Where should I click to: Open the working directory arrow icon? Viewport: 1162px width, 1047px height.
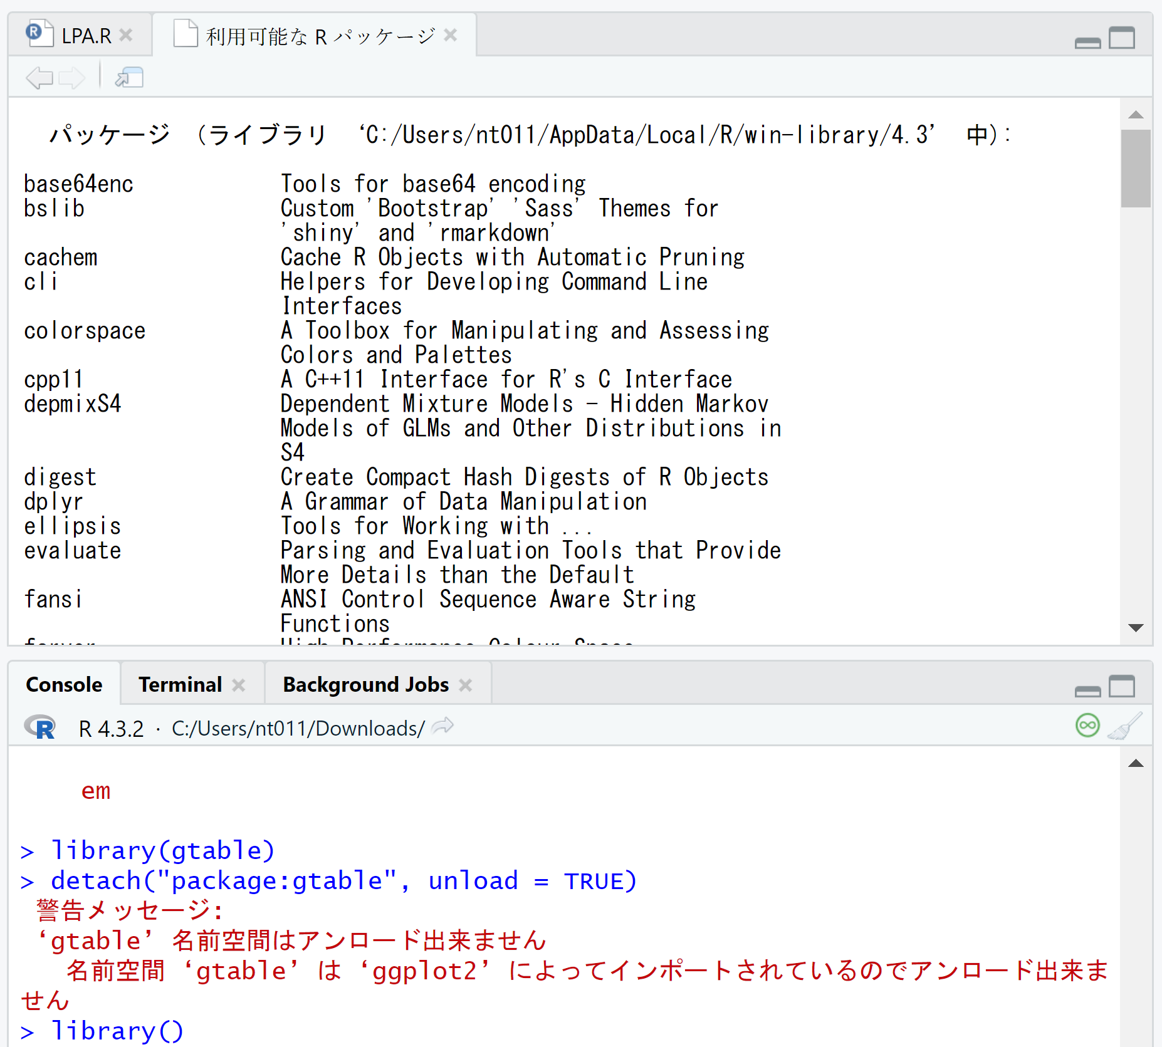[443, 727]
